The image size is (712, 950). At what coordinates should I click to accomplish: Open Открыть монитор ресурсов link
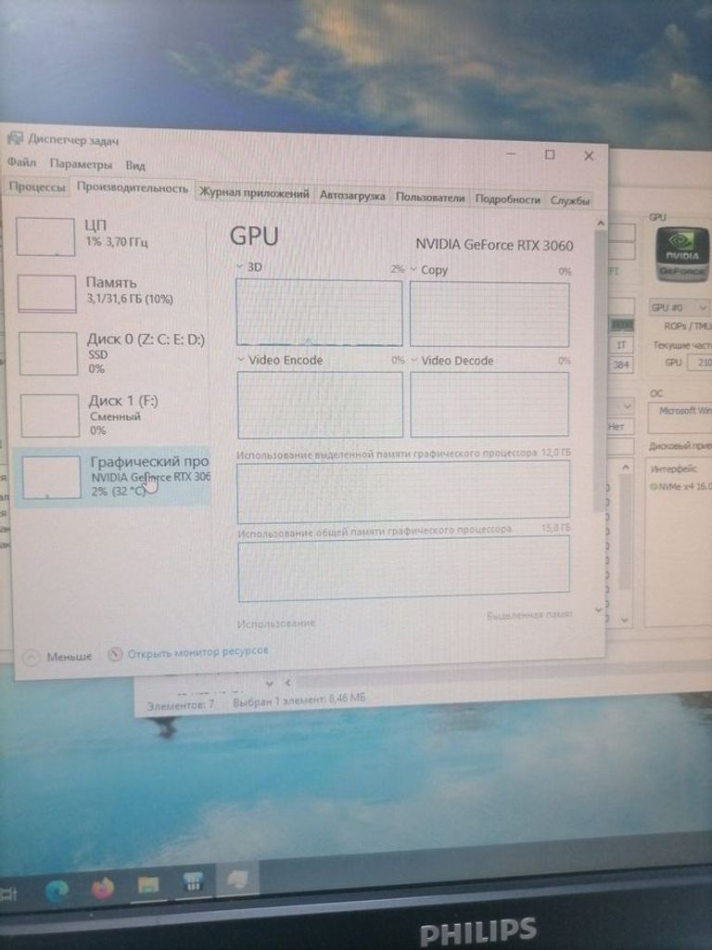(197, 652)
